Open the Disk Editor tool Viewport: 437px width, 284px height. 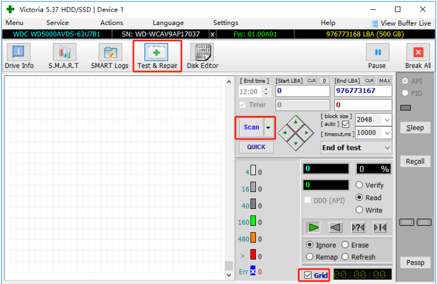click(202, 56)
